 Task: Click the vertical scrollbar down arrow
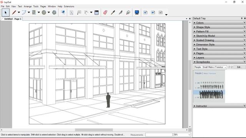point(190,127)
